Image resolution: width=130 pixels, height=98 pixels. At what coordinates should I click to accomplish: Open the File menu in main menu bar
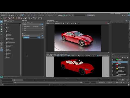(x=1, y=13)
